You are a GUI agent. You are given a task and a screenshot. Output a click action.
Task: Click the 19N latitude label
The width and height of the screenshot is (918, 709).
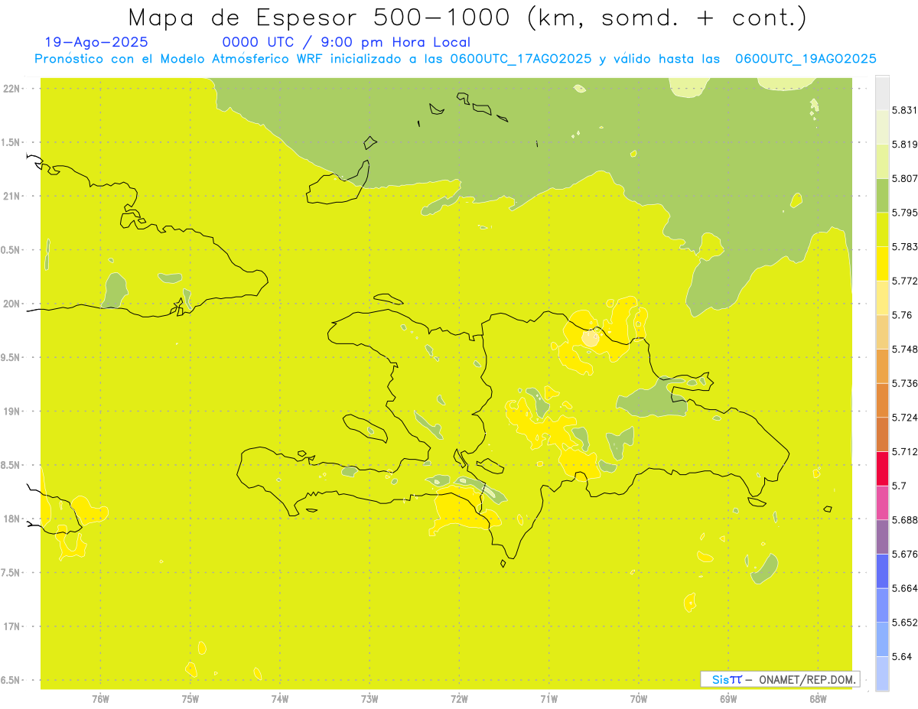pos(11,411)
